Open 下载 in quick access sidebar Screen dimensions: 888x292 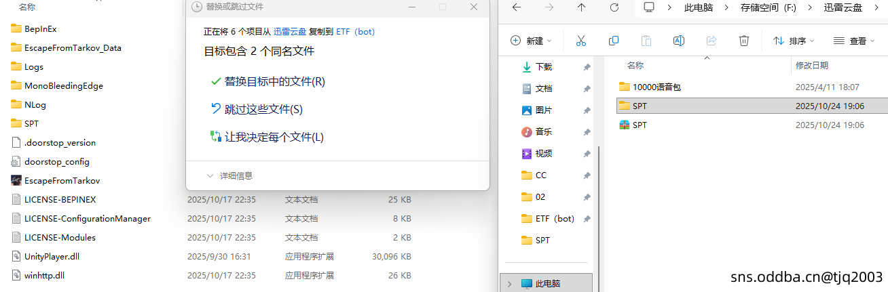pyautogui.click(x=543, y=67)
